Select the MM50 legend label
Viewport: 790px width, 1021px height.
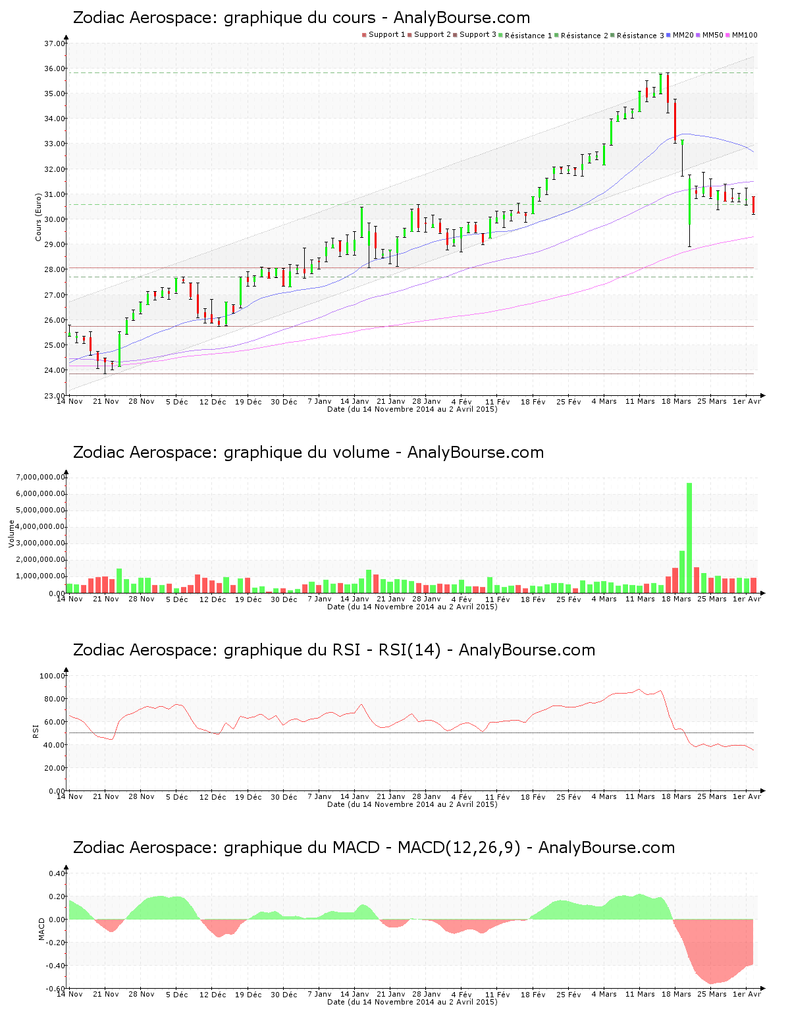[712, 35]
